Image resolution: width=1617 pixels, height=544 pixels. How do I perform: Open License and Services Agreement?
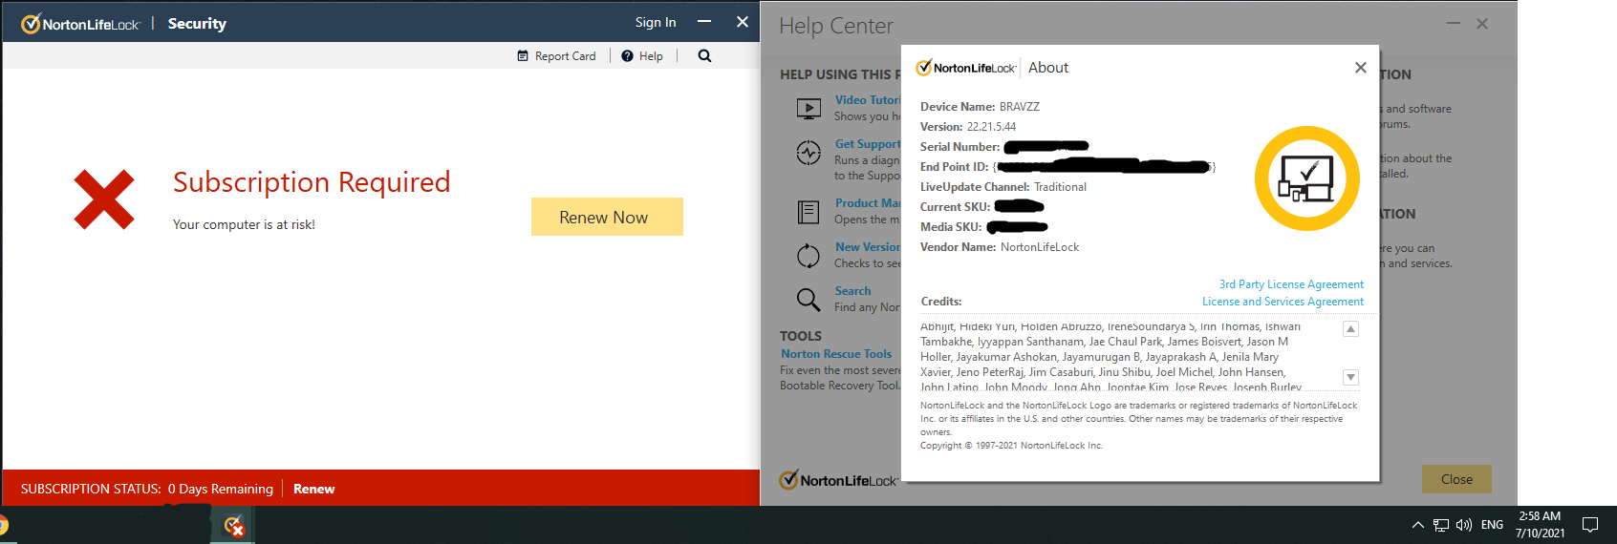pyautogui.click(x=1283, y=302)
